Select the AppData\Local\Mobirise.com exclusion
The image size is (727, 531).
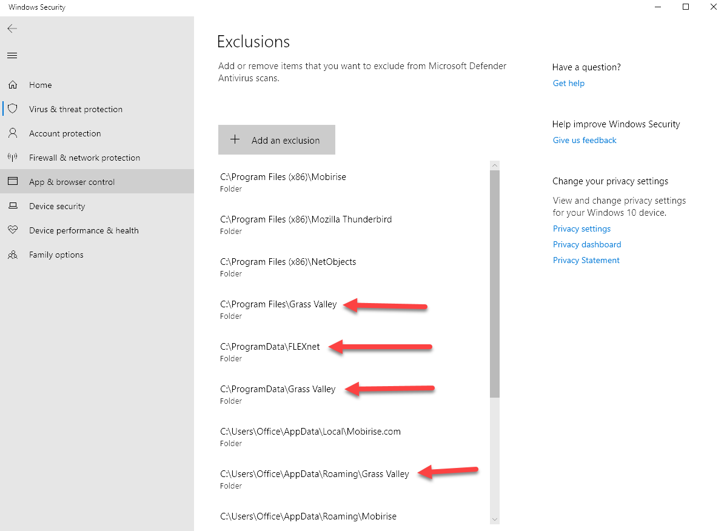[x=352, y=436]
